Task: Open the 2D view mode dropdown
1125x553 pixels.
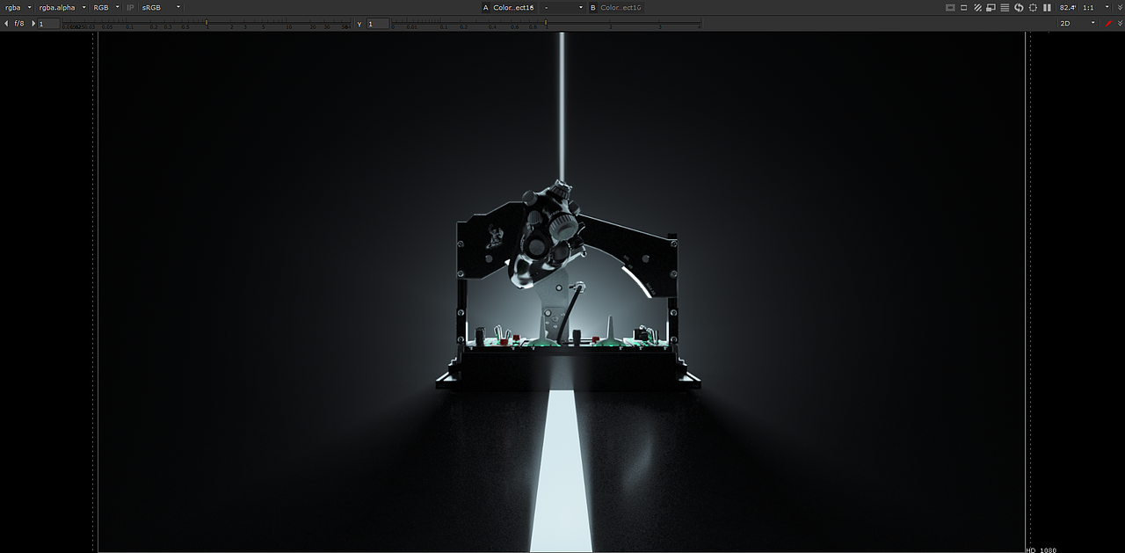Action: [x=1078, y=23]
